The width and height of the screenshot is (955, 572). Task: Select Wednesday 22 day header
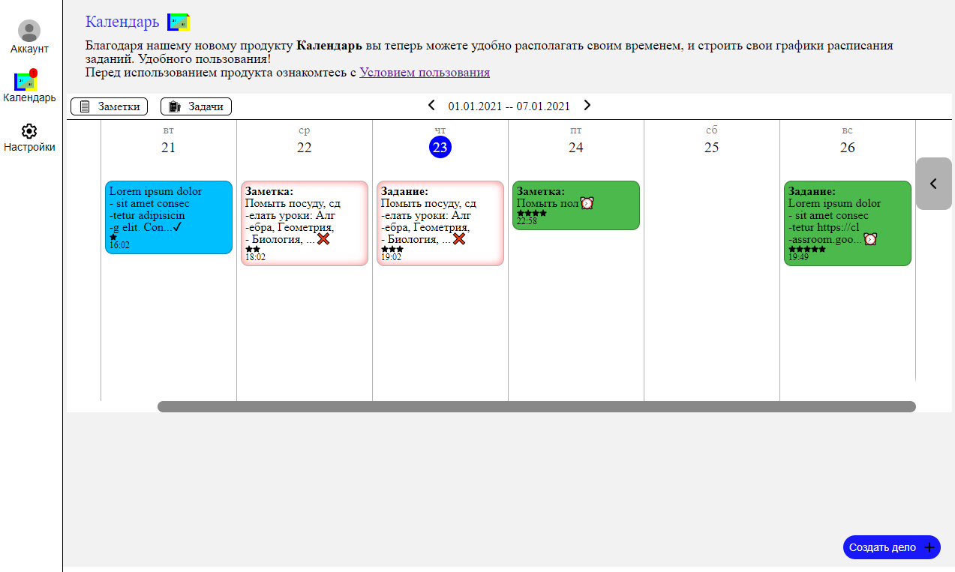click(x=304, y=140)
